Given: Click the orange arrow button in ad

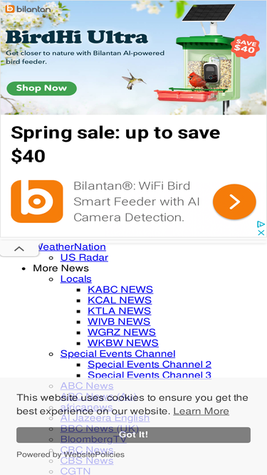Looking at the screenshot, I should [234, 202].
